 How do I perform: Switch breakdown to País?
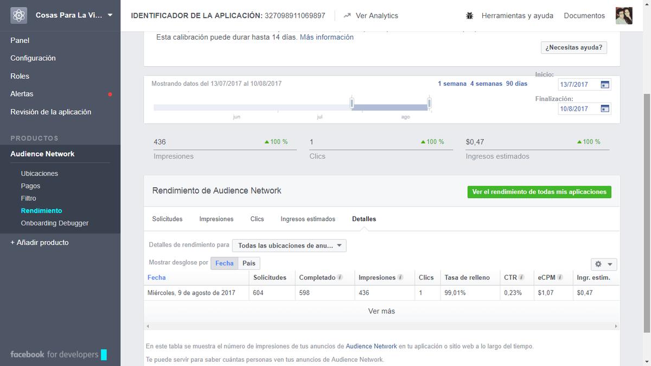248,263
